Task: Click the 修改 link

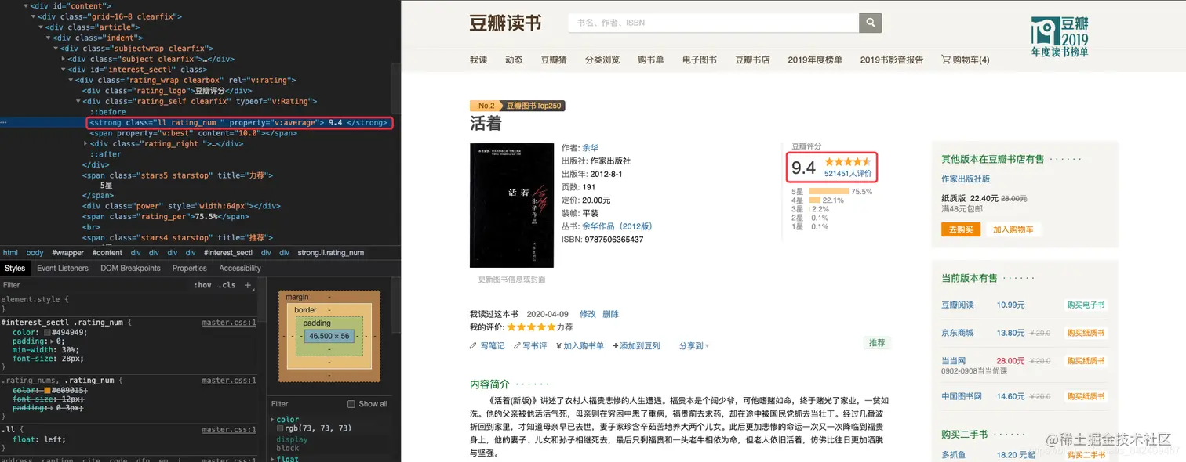Action: pyautogui.click(x=588, y=314)
